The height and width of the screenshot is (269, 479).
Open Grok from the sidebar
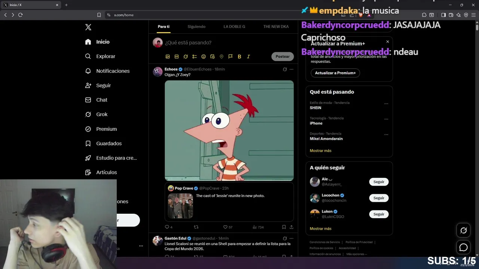click(x=96, y=114)
